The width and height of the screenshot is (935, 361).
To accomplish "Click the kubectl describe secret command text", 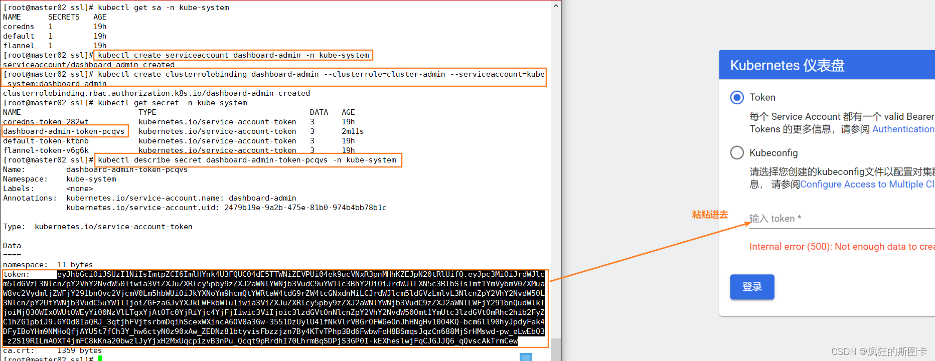I will click(x=247, y=160).
